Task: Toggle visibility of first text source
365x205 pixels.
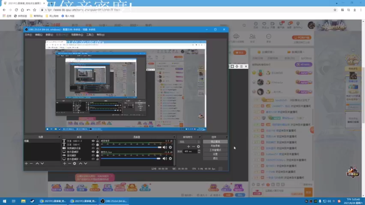Action: pyautogui.click(x=93, y=141)
